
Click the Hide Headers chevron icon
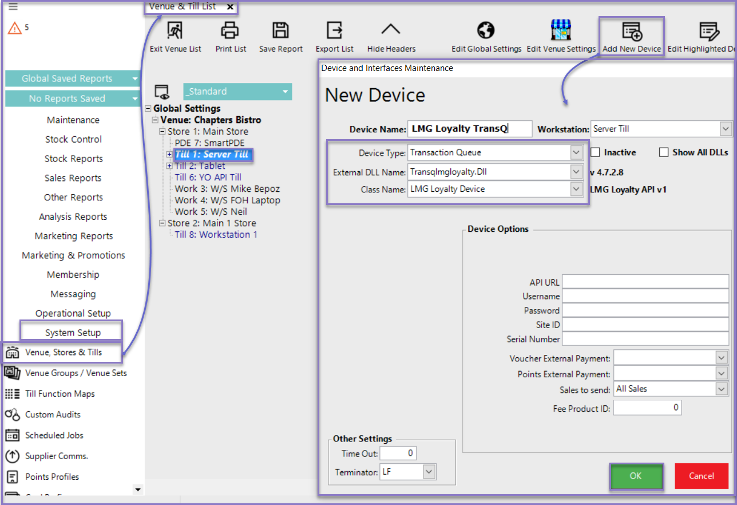point(391,30)
